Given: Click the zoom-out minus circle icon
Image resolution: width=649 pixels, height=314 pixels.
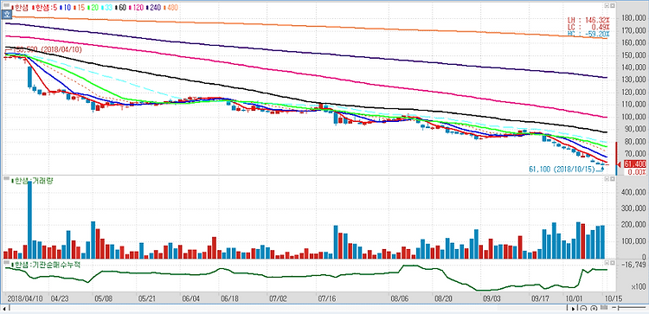Looking at the screenshot, I should pos(583,309).
